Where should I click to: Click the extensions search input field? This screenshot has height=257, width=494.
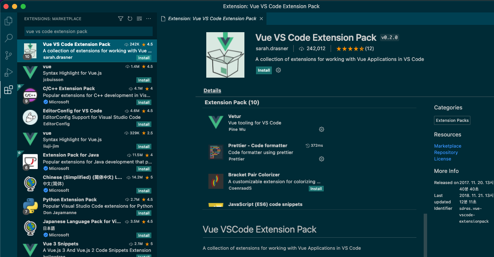[88, 31]
